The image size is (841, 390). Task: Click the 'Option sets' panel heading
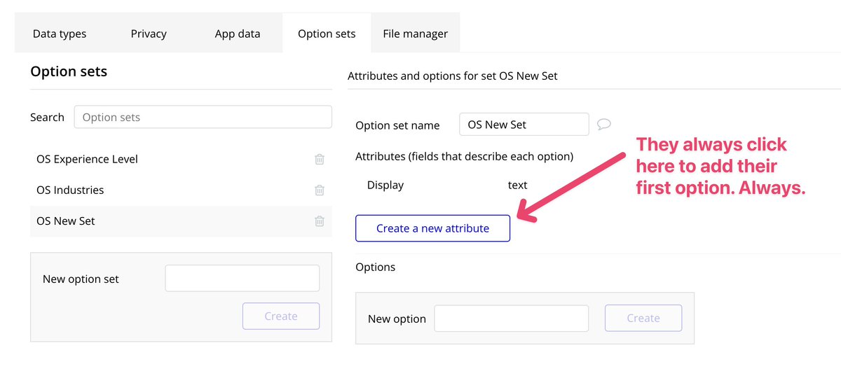69,71
